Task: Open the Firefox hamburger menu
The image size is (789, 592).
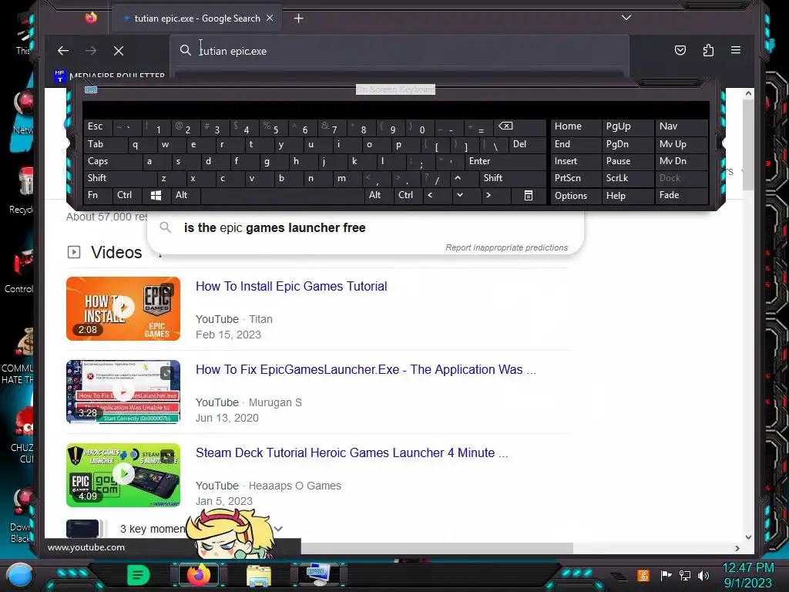Action: pyautogui.click(x=736, y=50)
